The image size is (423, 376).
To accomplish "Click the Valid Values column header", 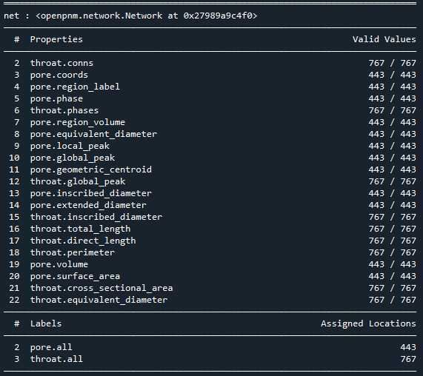I will pos(384,40).
